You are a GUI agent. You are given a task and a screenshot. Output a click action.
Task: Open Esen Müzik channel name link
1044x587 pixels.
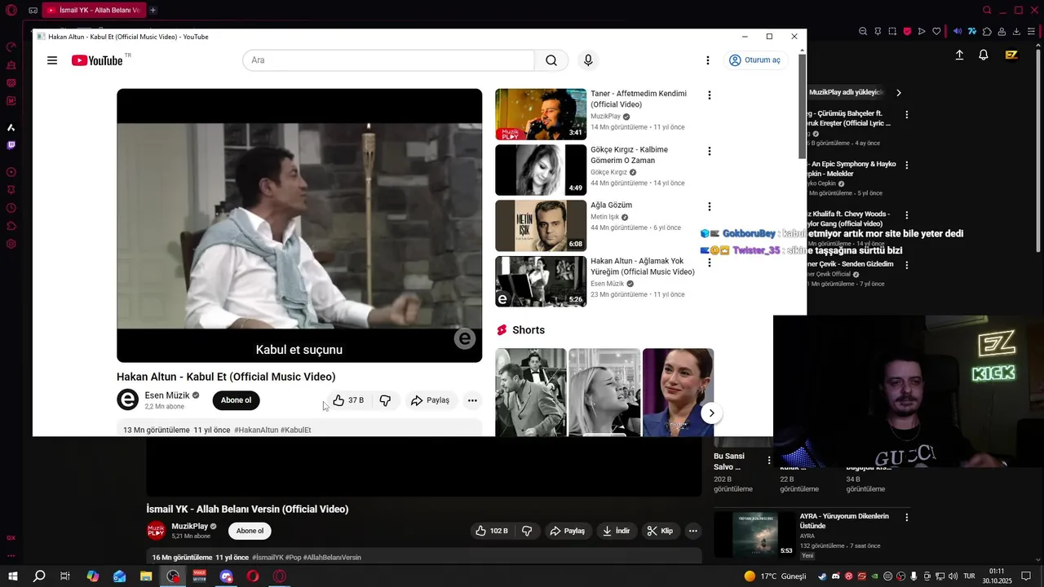coord(167,395)
